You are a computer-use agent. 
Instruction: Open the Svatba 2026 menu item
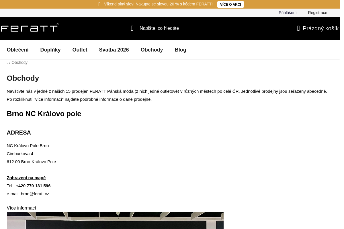click(x=114, y=50)
